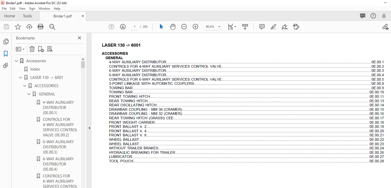Upload the file to cloud
The image size is (391, 188).
[x=29, y=27]
